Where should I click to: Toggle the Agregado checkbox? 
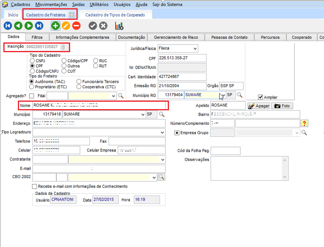tap(32, 96)
